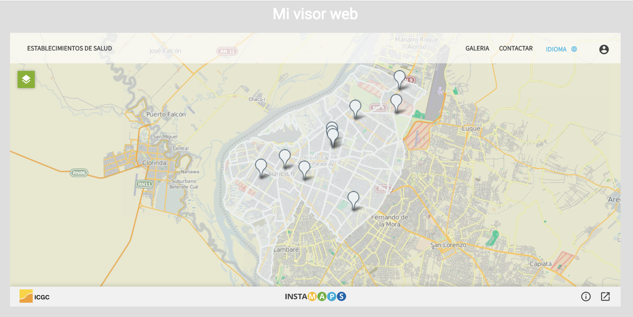Expand the IDIOMA language selector
The width and height of the screenshot is (633, 317).
pyautogui.click(x=556, y=49)
